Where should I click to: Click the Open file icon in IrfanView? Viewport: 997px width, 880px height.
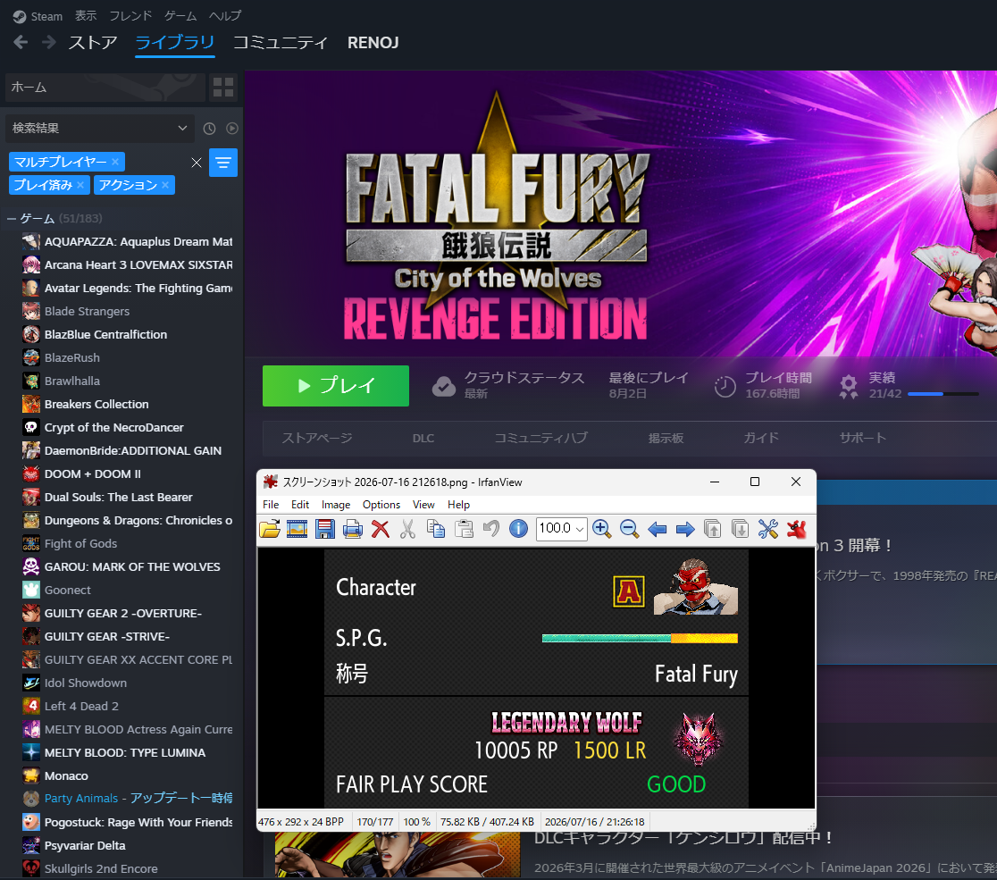(270, 528)
